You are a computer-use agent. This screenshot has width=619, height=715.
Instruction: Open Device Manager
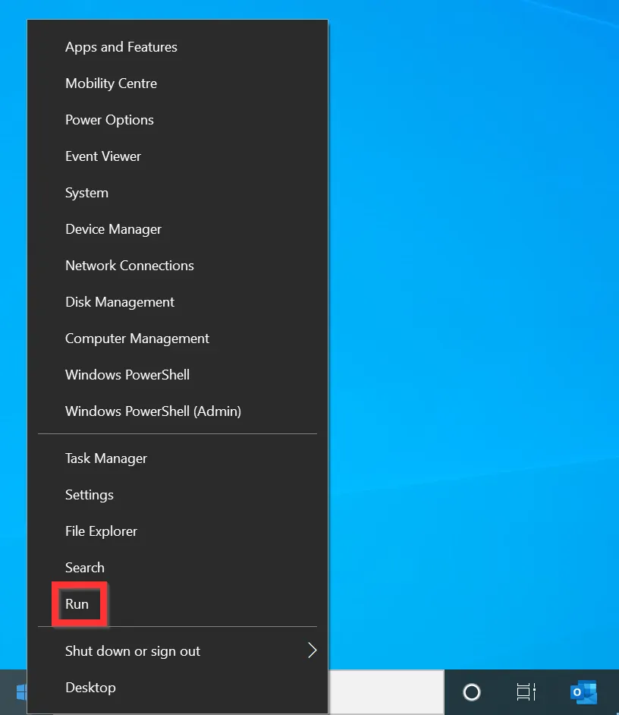tap(113, 228)
